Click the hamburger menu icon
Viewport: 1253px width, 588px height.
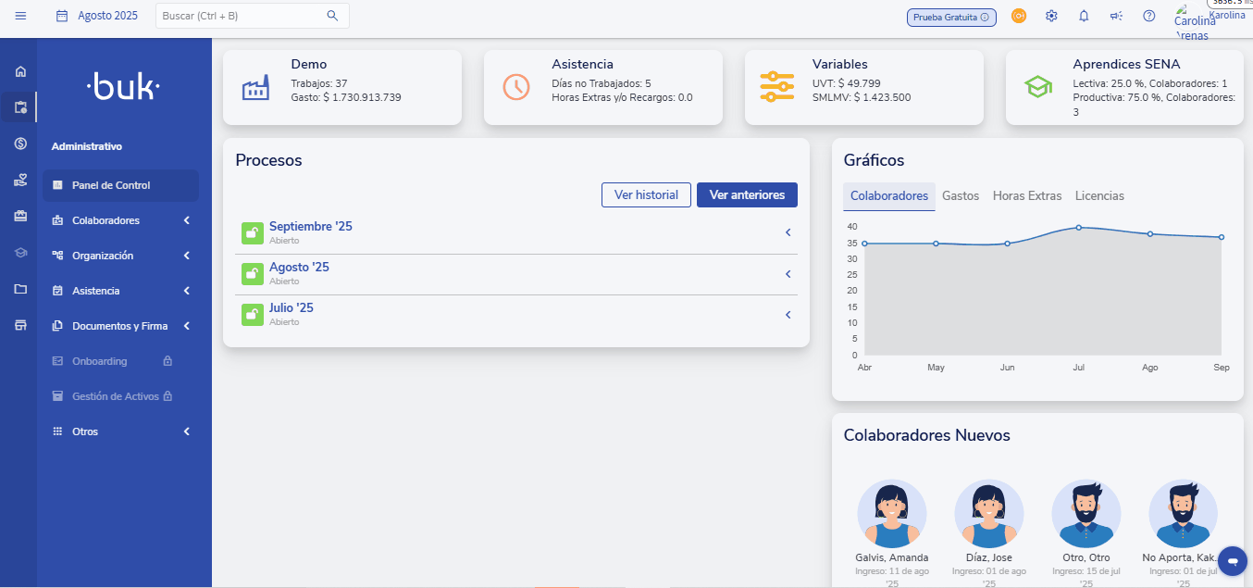(x=20, y=16)
